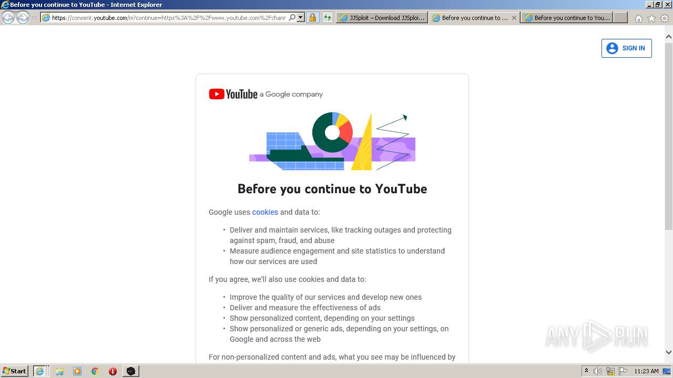
Task: Click 'a Google company' text
Action: pyautogui.click(x=291, y=94)
